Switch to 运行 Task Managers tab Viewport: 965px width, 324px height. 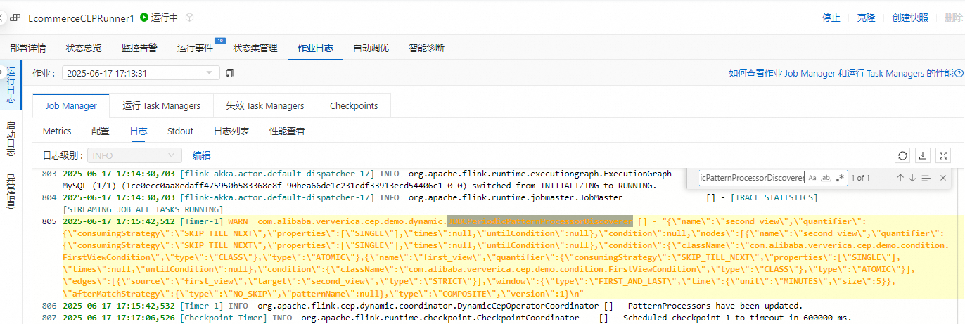click(x=162, y=105)
